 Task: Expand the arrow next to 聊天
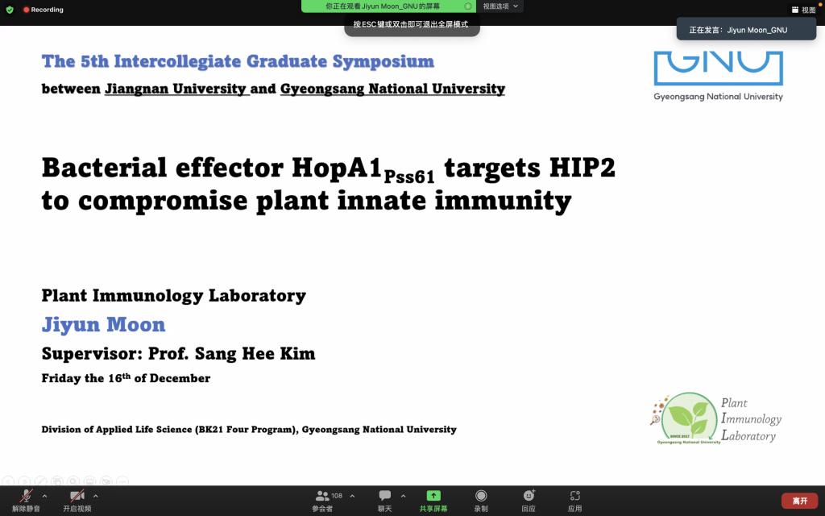pos(403,496)
